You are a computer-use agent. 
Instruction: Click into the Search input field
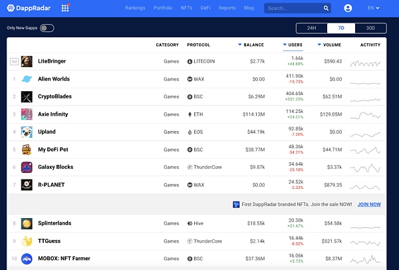coord(291,8)
